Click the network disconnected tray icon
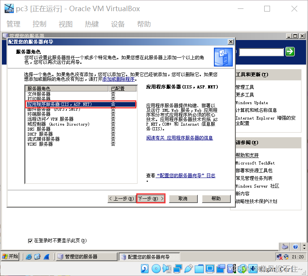 (x=279, y=257)
